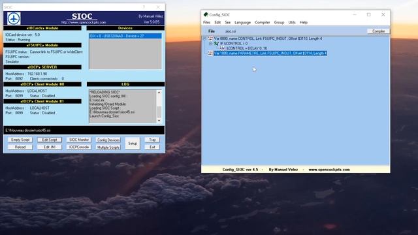Click the Edit Script button
This screenshot has width=418, height=235.
(x=50, y=140)
